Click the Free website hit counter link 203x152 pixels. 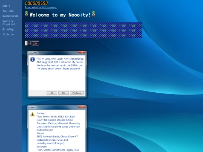[41, 8]
